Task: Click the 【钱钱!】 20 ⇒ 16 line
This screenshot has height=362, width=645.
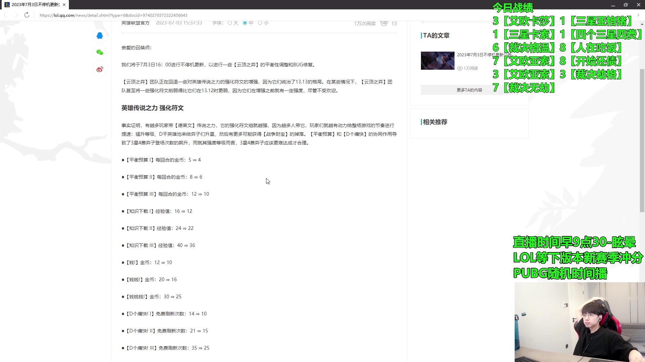Action: tap(149, 280)
